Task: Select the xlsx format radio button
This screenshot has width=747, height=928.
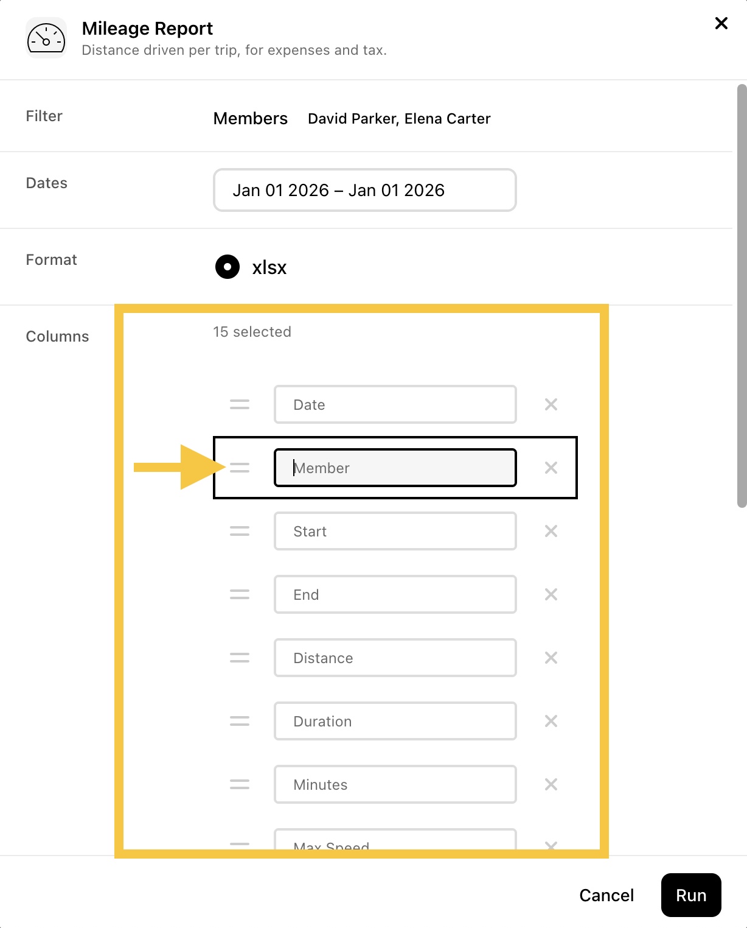Action: [228, 267]
